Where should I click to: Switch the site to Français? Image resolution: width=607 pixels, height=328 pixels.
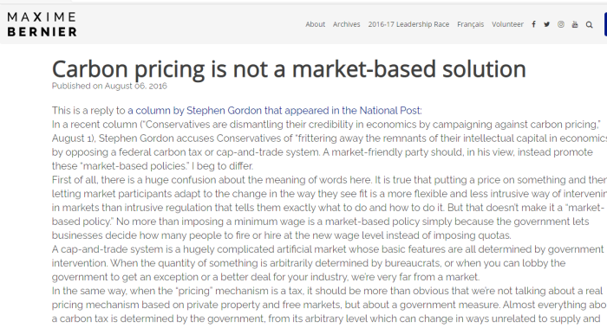(x=470, y=24)
